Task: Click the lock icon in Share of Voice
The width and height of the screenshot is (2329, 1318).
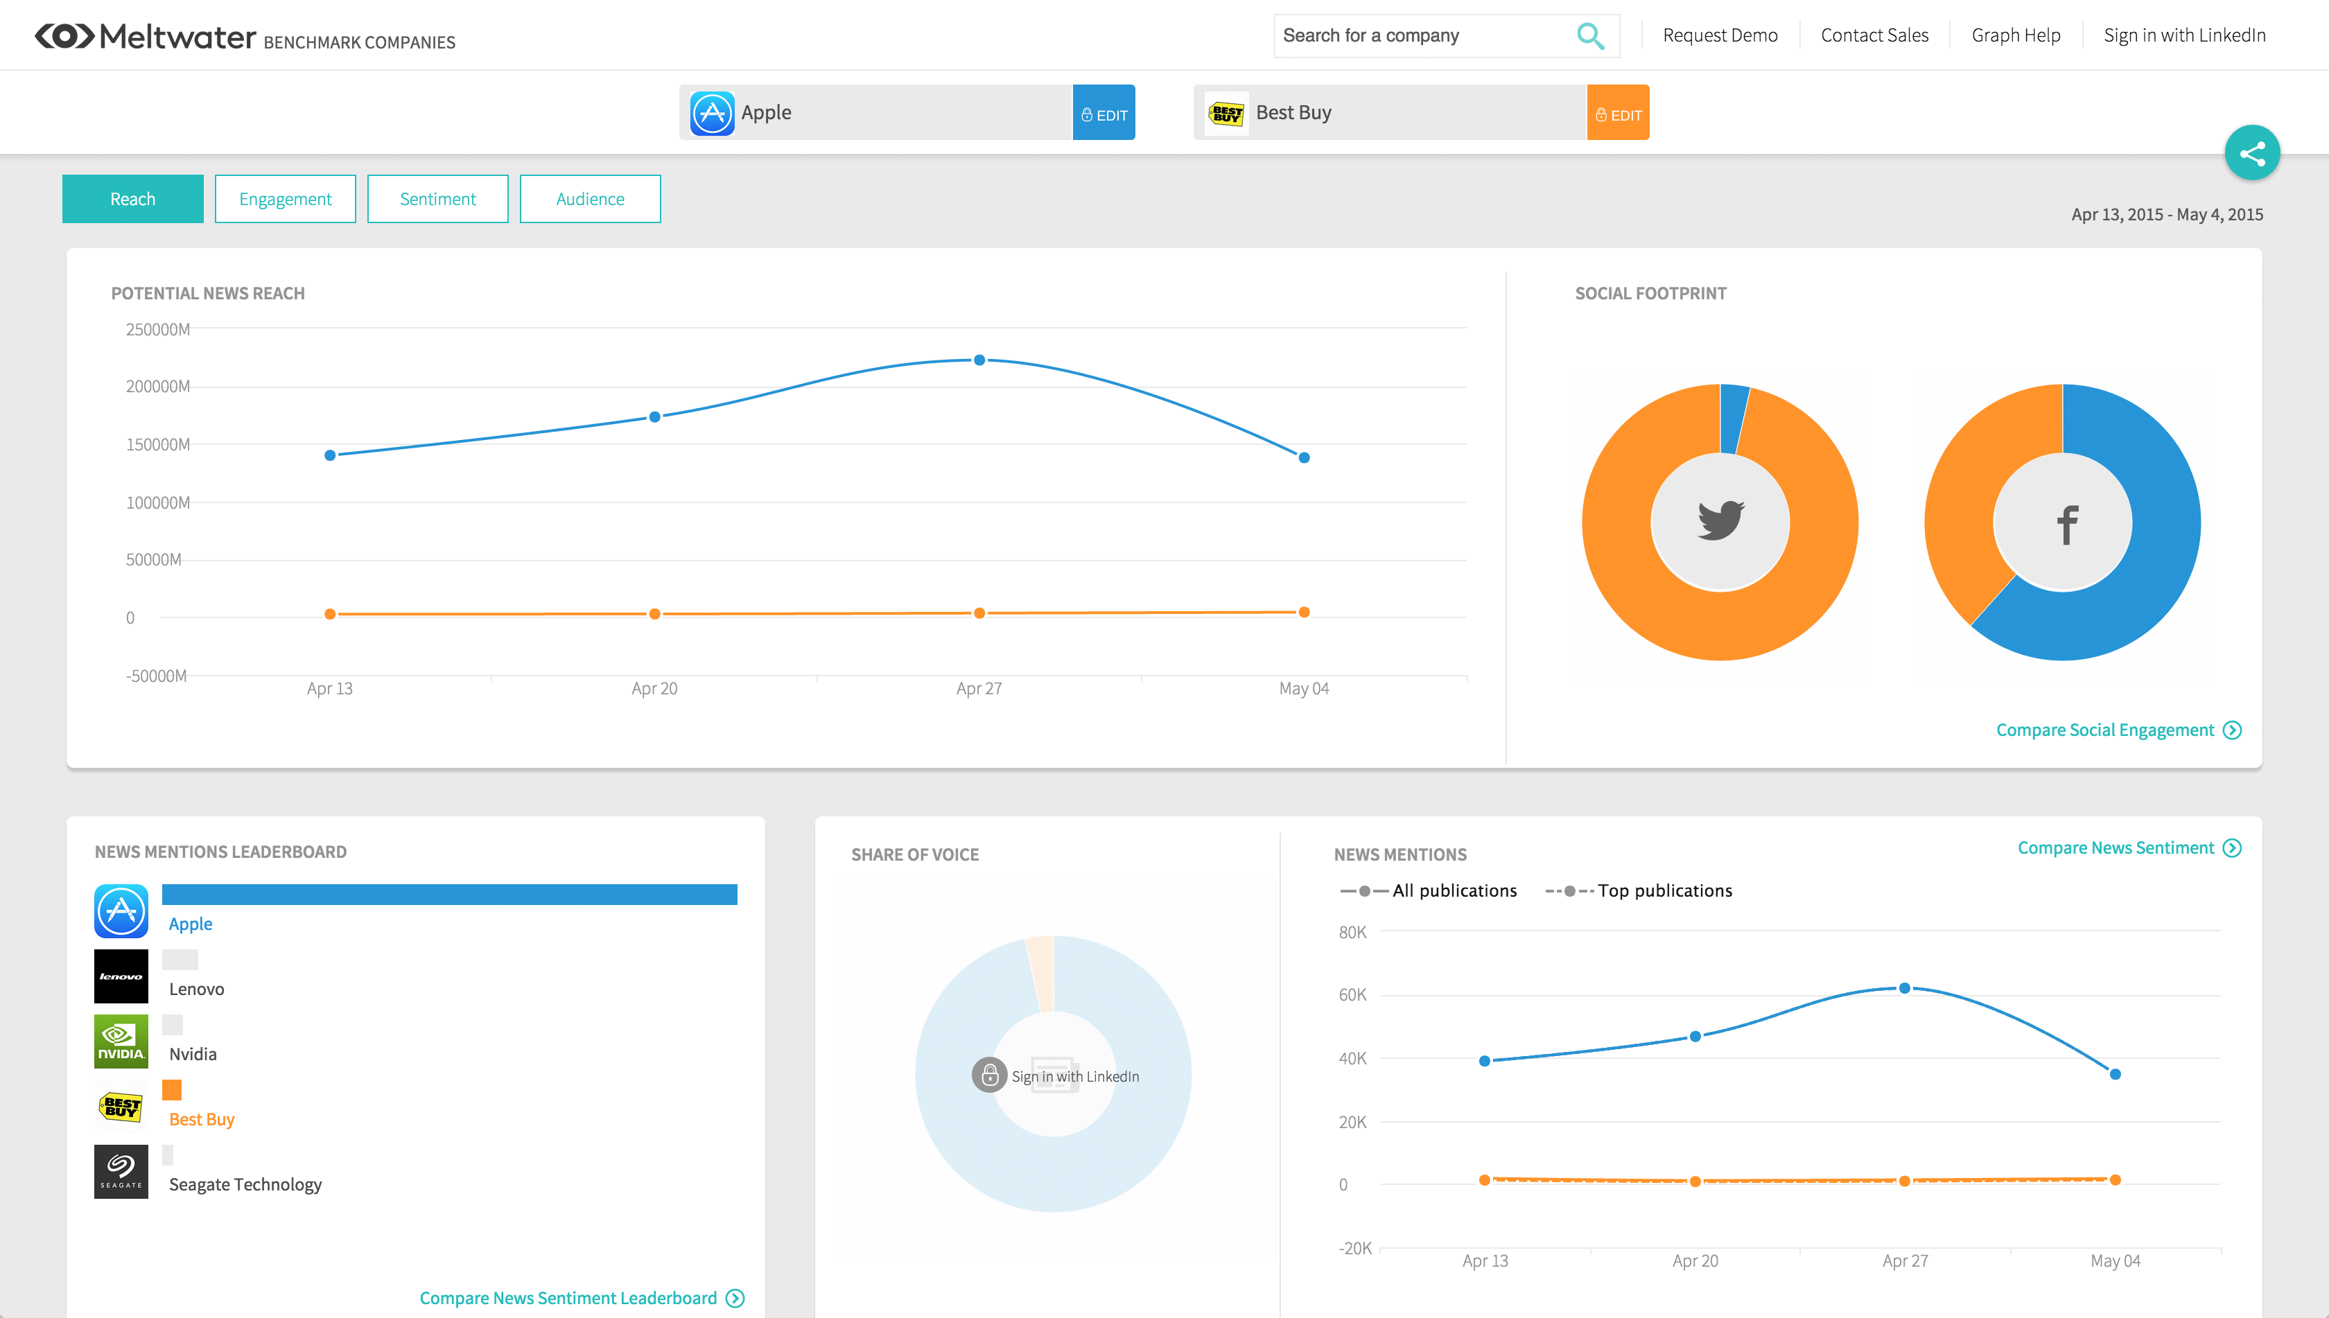Action: pyautogui.click(x=989, y=1075)
